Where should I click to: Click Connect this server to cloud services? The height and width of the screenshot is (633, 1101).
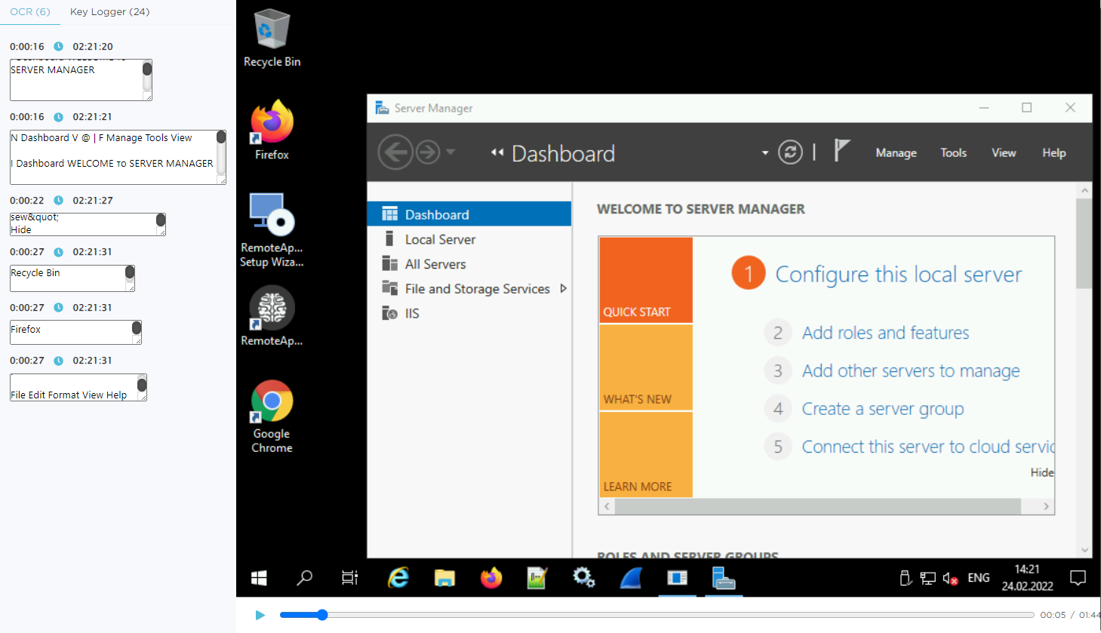click(928, 447)
